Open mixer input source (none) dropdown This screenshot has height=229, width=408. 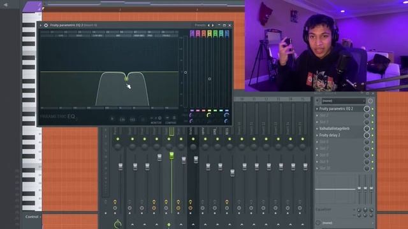[344, 101]
